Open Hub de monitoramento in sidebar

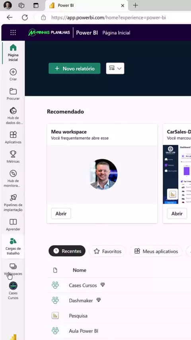[x=13, y=179]
